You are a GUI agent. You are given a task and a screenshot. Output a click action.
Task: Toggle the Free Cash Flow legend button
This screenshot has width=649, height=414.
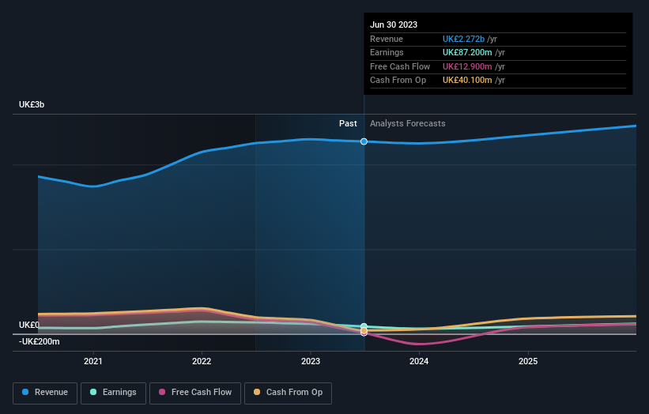point(195,393)
